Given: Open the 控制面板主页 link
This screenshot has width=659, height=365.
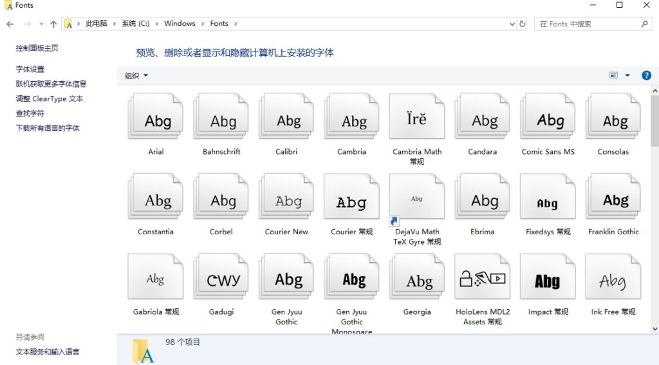Looking at the screenshot, I should (37, 48).
